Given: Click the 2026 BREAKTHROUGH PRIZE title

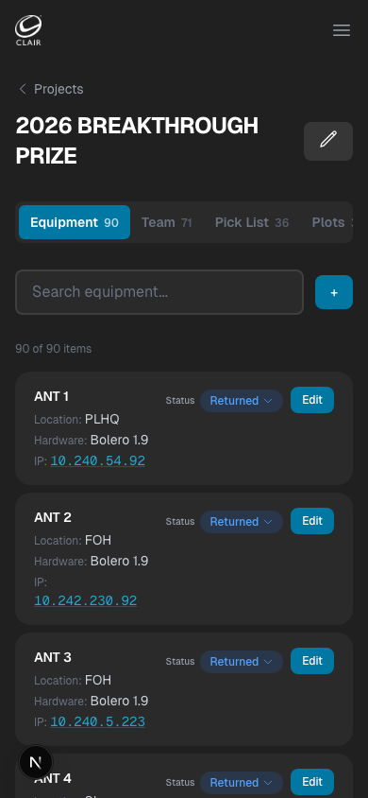Looking at the screenshot, I should click(137, 141).
